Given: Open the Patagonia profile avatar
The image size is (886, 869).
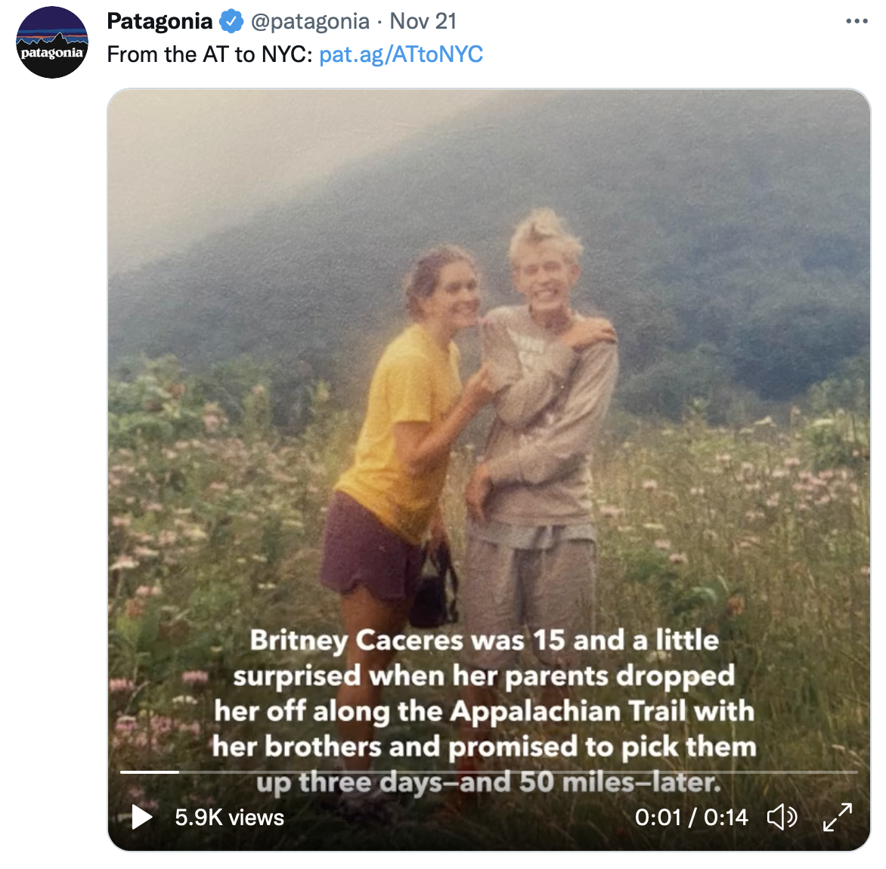Looking at the screenshot, I should [x=51, y=42].
